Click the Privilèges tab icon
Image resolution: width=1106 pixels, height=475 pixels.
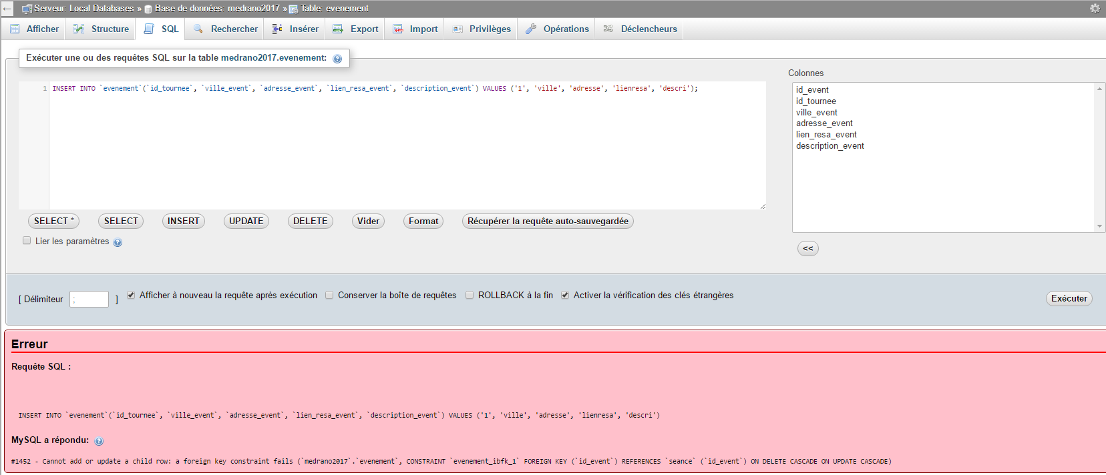pyautogui.click(x=457, y=29)
